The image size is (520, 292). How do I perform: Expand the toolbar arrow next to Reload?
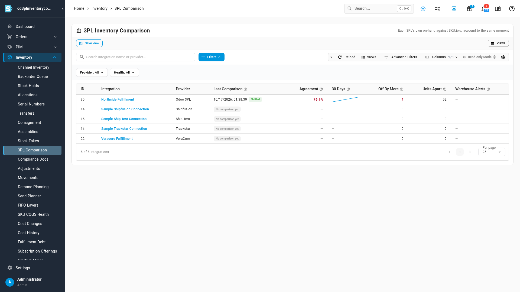click(331, 57)
